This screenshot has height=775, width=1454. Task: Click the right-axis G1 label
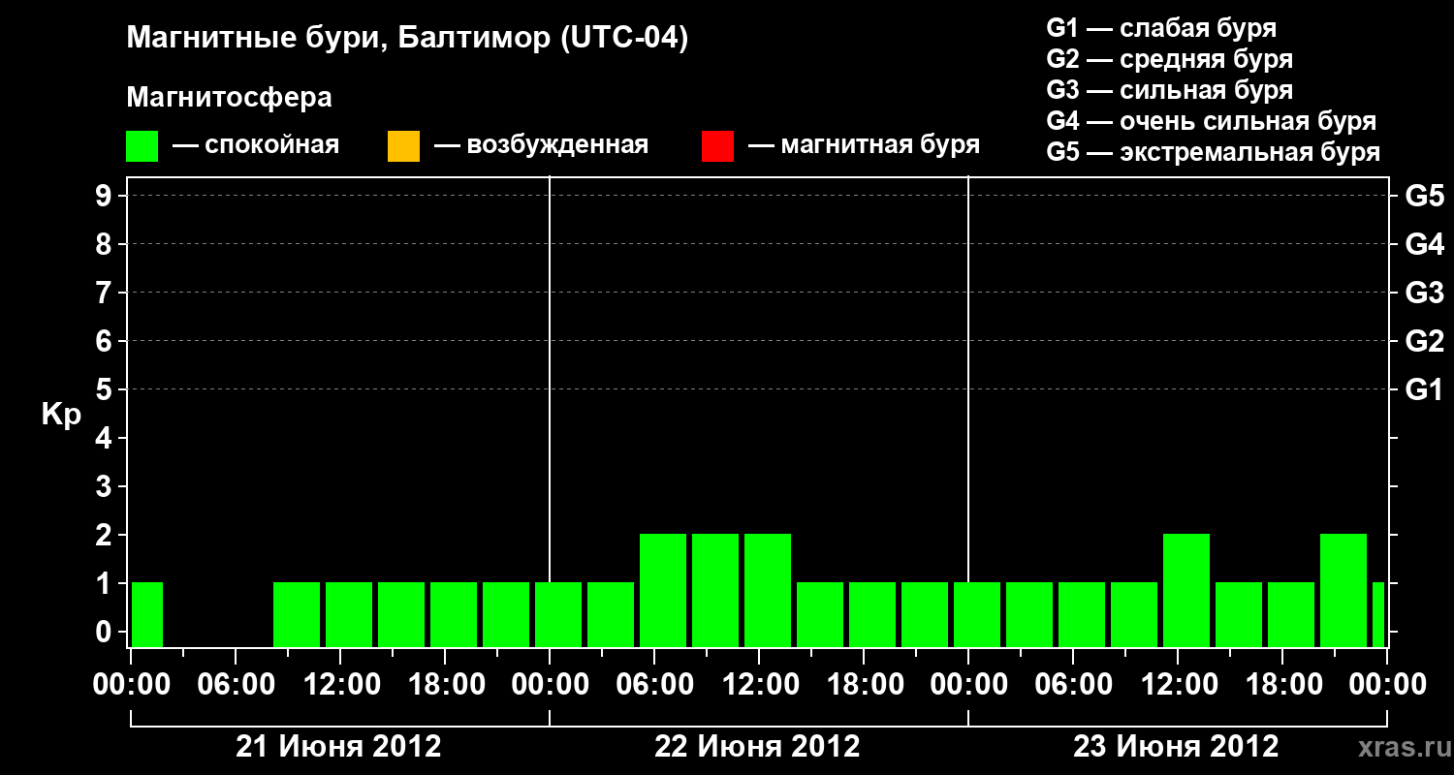click(1424, 389)
